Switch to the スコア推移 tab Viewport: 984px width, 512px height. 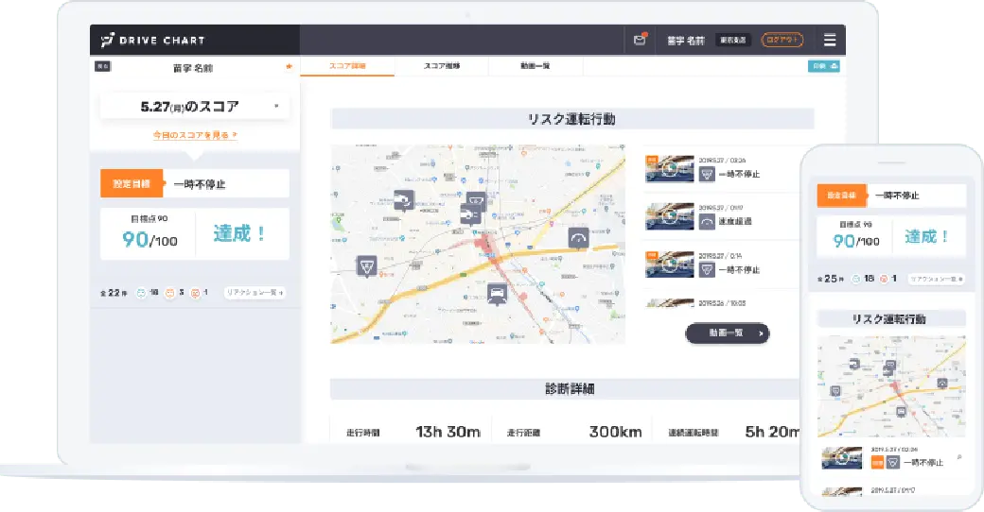pyautogui.click(x=441, y=66)
